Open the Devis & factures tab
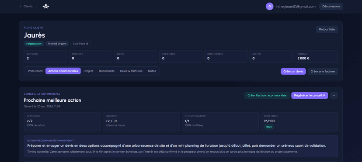 pyautogui.click(x=131, y=71)
